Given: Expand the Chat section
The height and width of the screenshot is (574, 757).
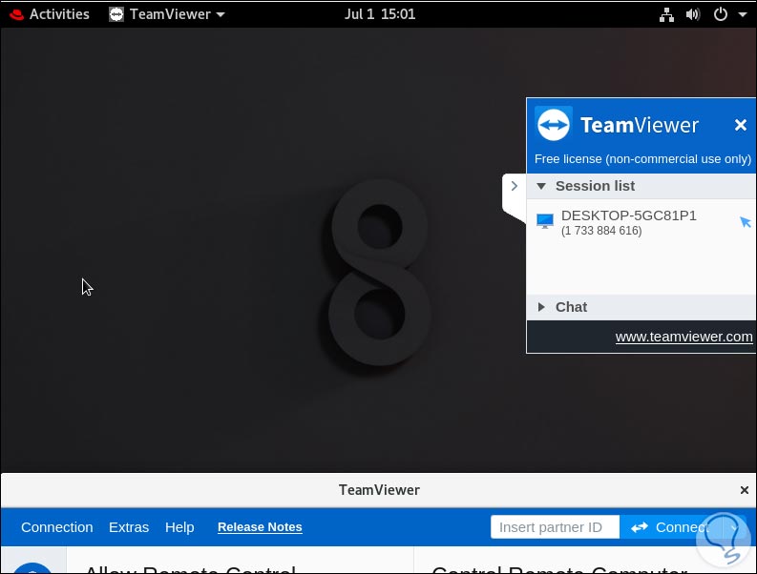Looking at the screenshot, I should click(x=541, y=307).
